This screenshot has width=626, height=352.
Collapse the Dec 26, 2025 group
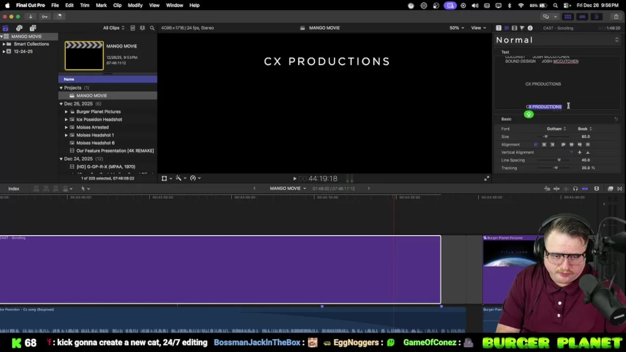[61, 104]
